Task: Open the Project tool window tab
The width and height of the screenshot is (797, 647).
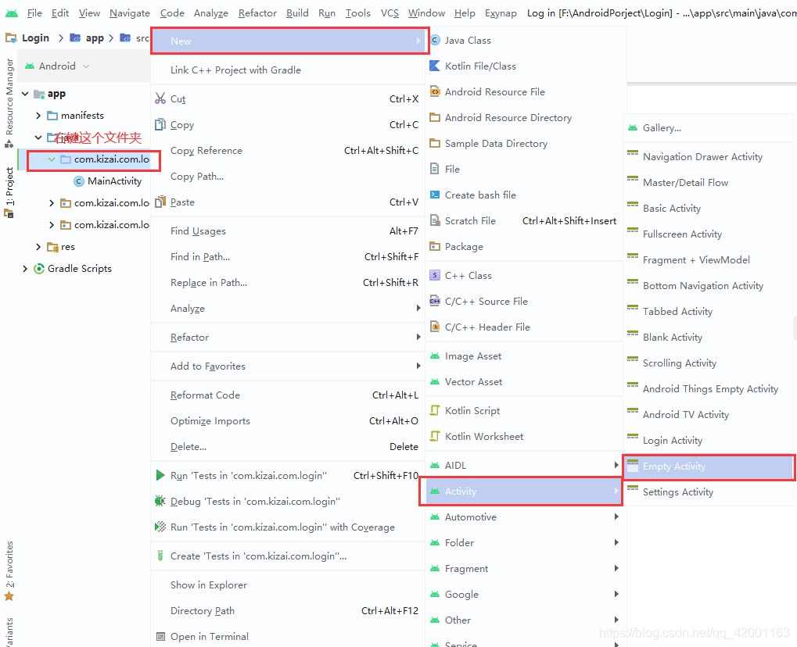Action: tap(9, 192)
